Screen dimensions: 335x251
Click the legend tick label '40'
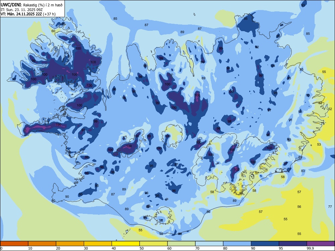[114, 248]
